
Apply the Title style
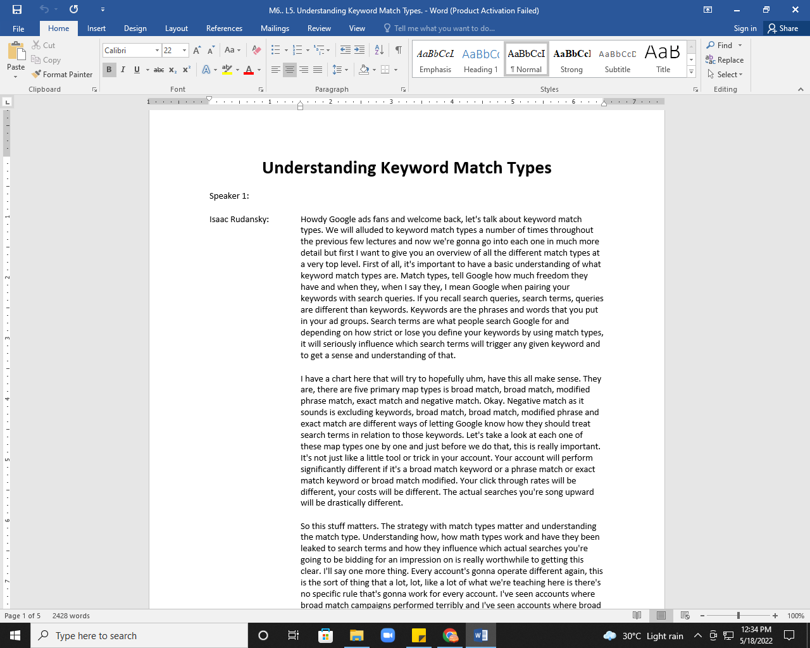(x=663, y=59)
